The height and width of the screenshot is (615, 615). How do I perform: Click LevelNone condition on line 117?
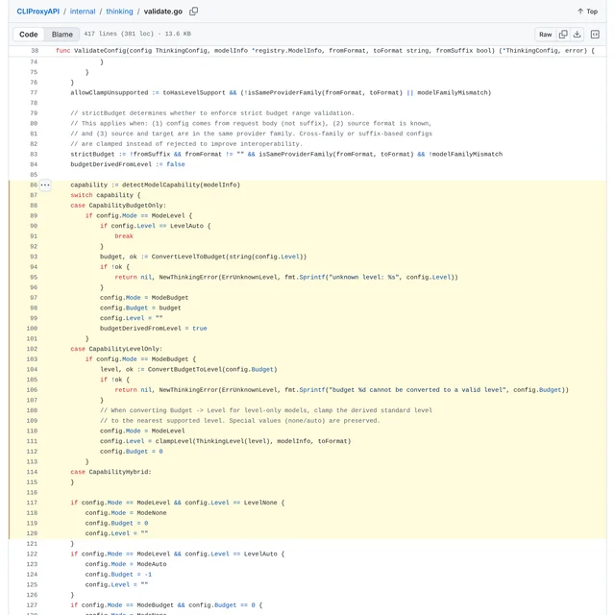(231, 503)
